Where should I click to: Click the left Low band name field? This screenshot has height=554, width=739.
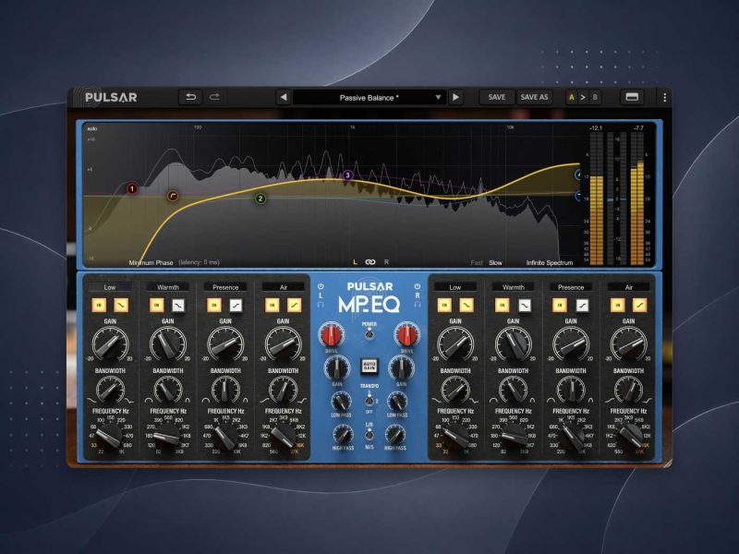point(110,287)
